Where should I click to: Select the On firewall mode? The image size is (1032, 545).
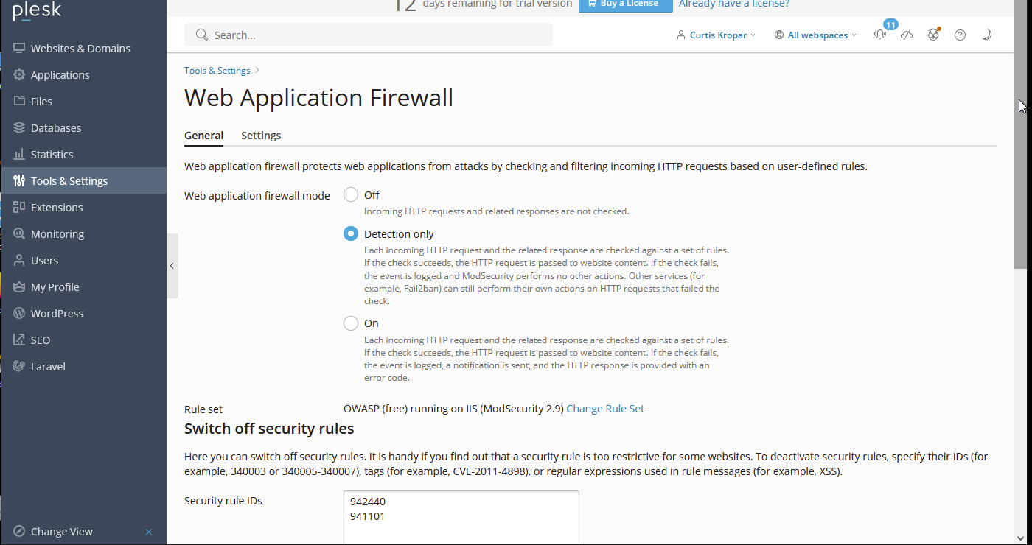point(351,323)
